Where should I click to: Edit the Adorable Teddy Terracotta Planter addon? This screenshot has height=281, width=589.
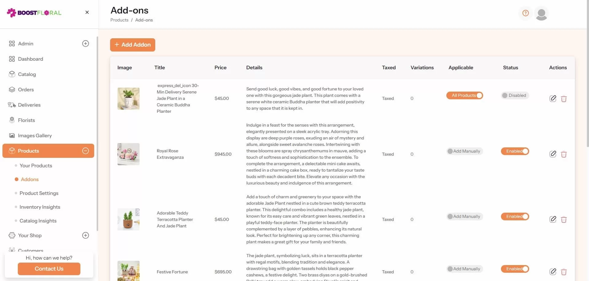point(553,219)
